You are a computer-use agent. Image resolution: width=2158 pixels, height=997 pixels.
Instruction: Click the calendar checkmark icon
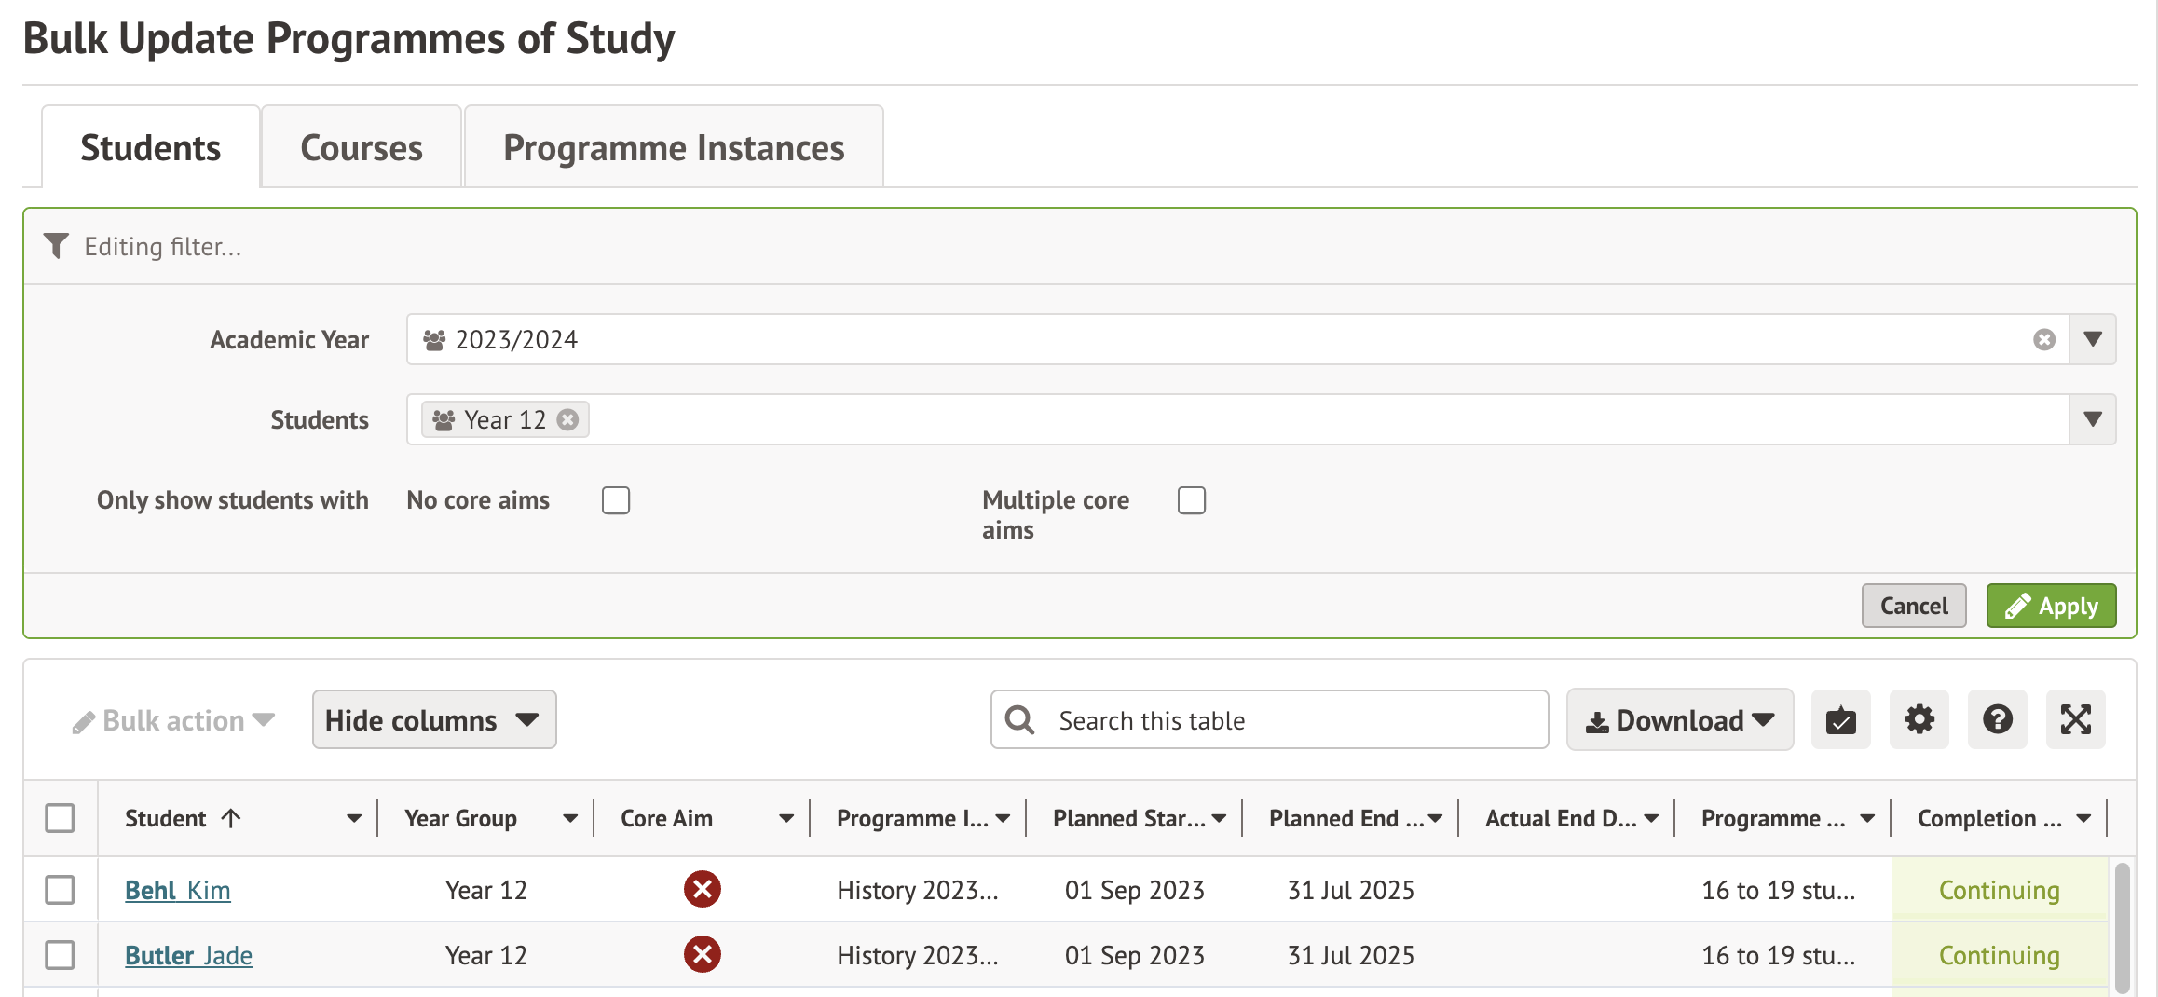coord(1840,719)
